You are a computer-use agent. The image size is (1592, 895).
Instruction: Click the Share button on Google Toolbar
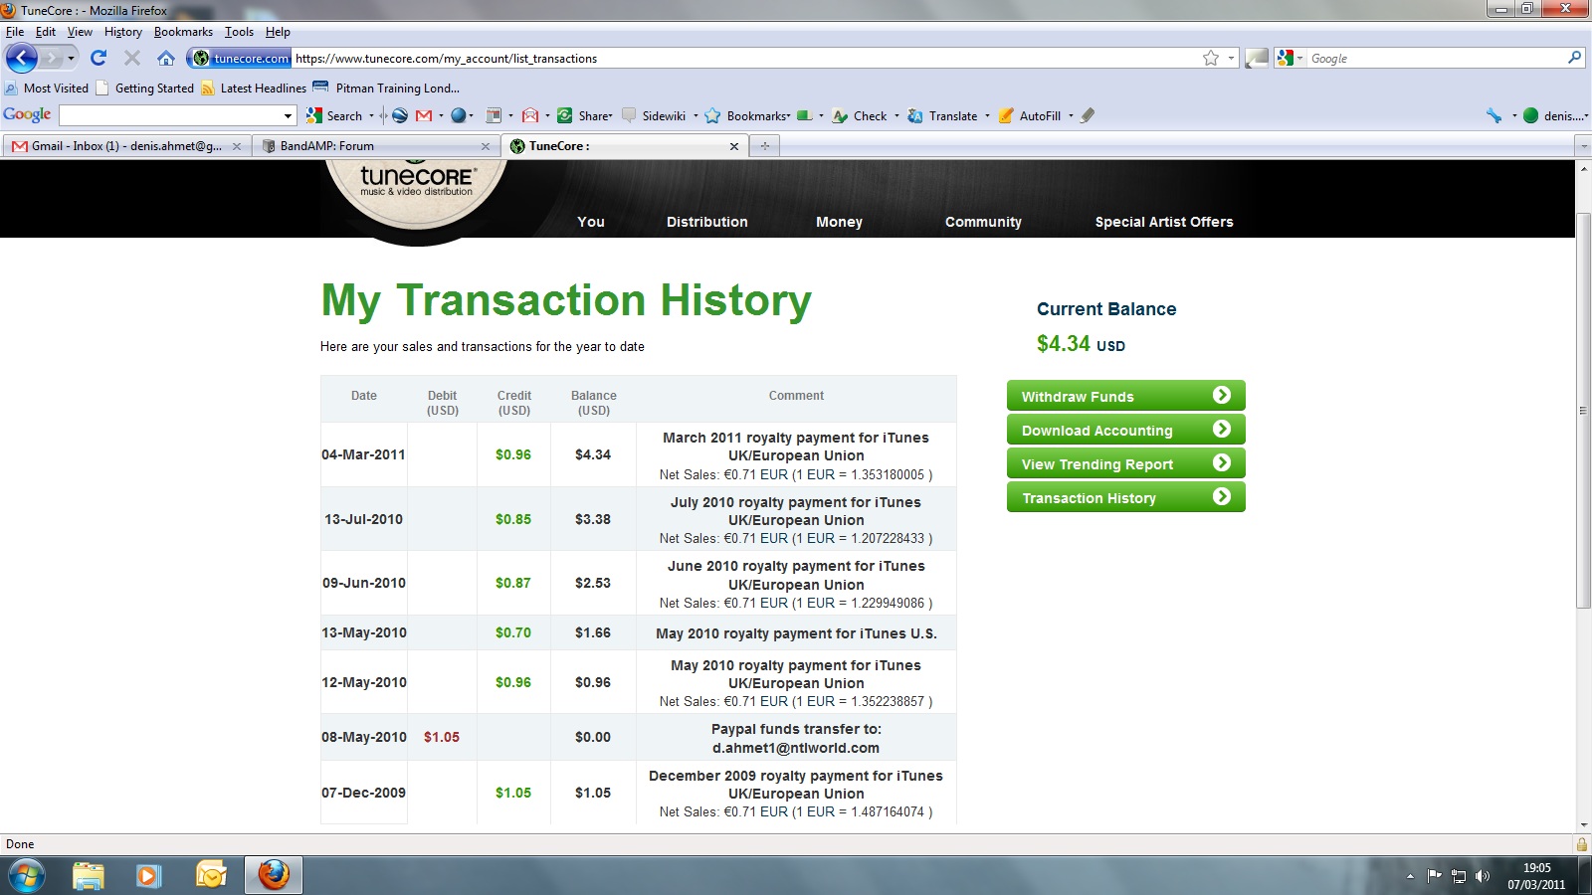(585, 115)
